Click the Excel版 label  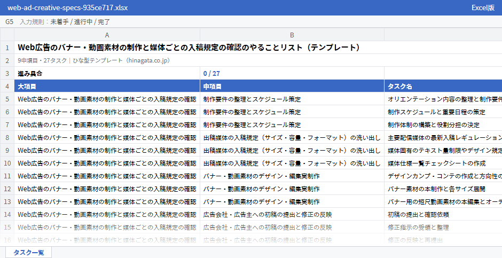tap(483, 7)
